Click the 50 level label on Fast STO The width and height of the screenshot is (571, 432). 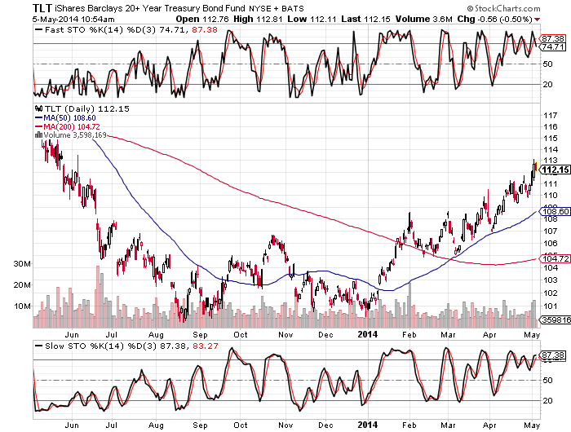click(547, 64)
